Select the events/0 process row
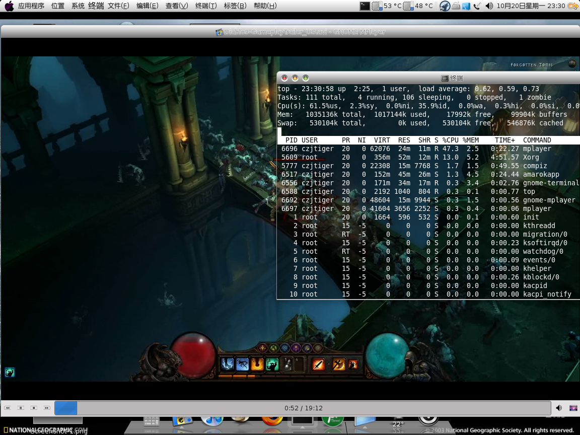The width and height of the screenshot is (580, 435). point(428,260)
